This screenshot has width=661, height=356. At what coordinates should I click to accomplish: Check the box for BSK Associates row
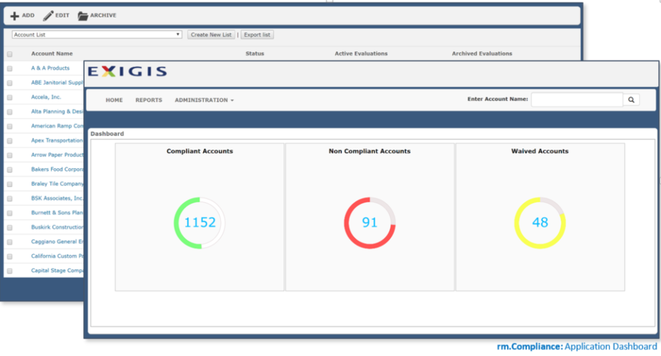pos(10,199)
